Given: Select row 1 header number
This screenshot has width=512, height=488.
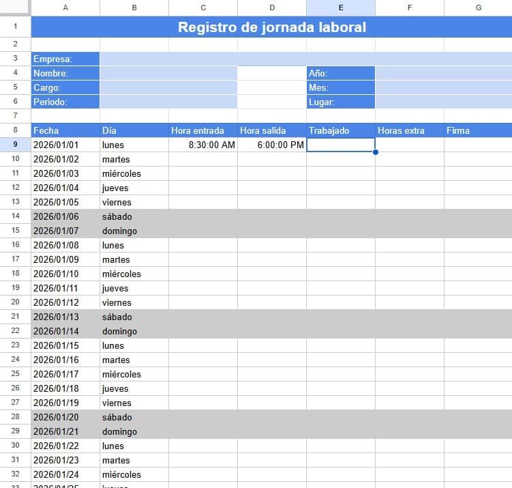Looking at the screenshot, I should [x=16, y=27].
